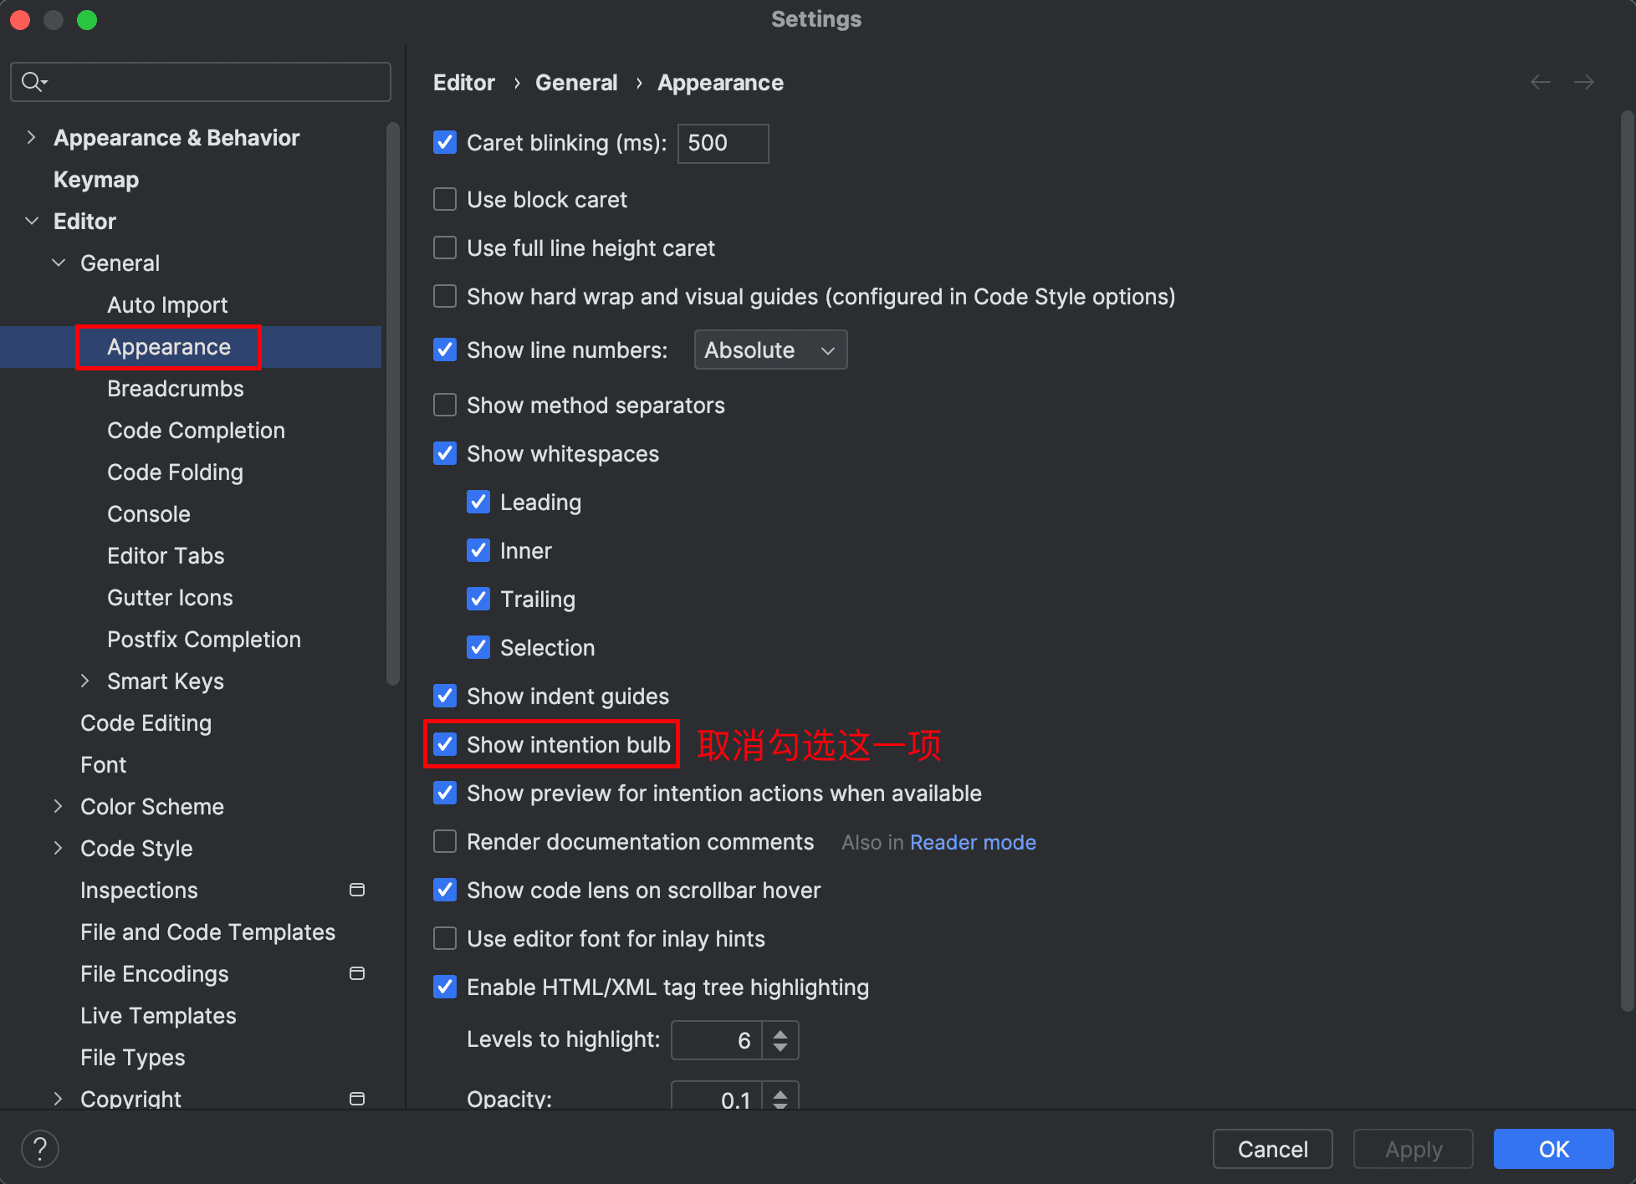
Task: Click General in the breadcrumb path
Action: [576, 82]
